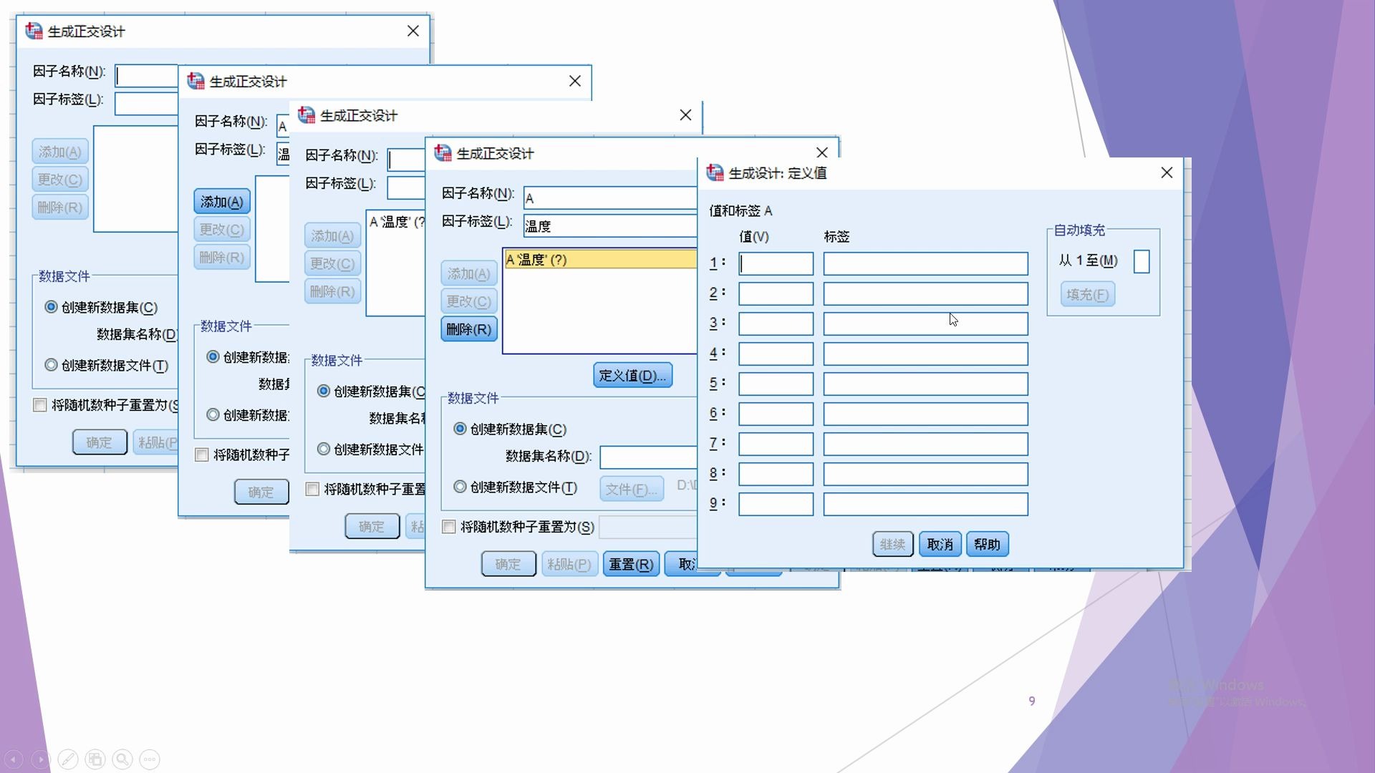1375x773 pixels.
Task: Click SPSS icon in 定义值 dialog title
Action: pyautogui.click(x=715, y=172)
